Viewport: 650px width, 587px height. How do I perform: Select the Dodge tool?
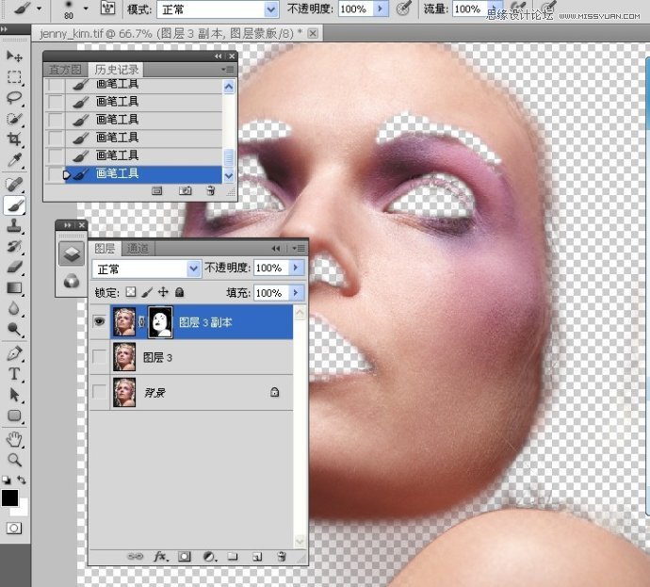pyautogui.click(x=14, y=329)
